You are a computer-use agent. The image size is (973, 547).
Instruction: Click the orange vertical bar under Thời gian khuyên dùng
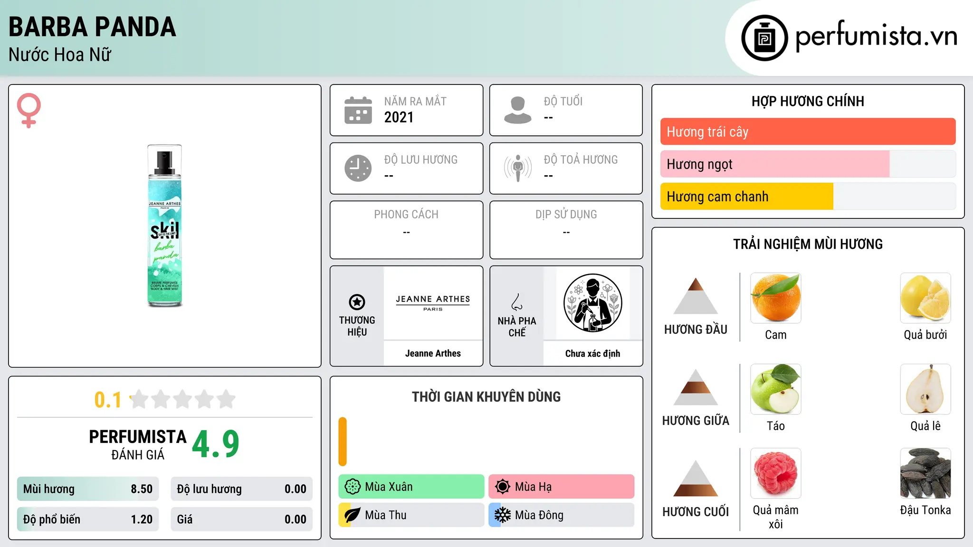pyautogui.click(x=343, y=442)
